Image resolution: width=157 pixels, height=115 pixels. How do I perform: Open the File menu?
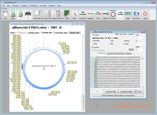[3, 5]
